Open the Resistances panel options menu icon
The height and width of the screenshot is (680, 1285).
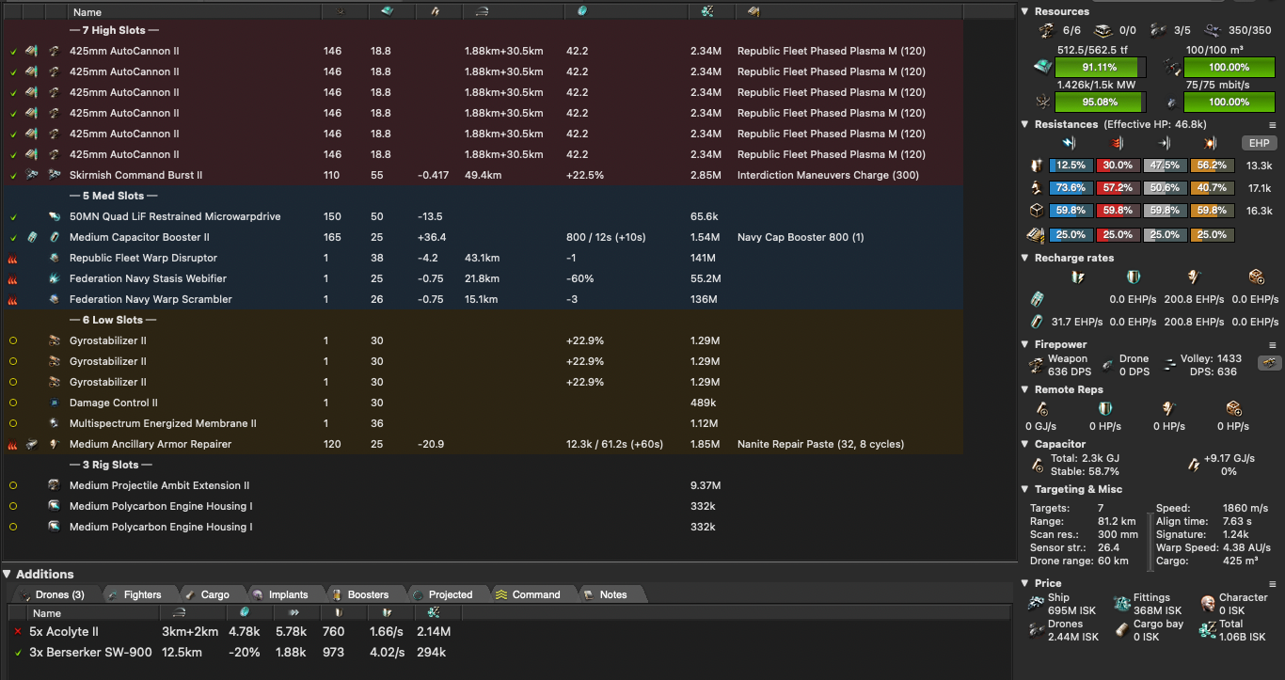(1273, 125)
